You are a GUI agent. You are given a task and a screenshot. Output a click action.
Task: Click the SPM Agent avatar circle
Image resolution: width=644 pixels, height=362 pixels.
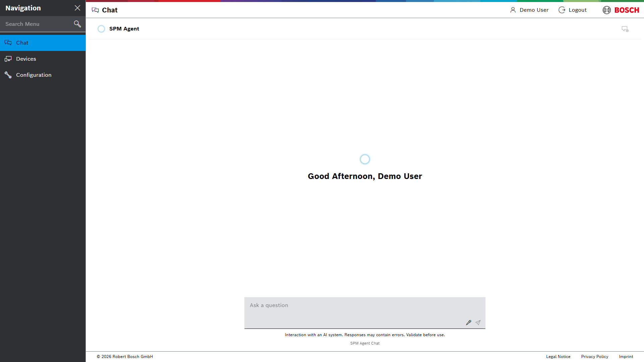101,29
